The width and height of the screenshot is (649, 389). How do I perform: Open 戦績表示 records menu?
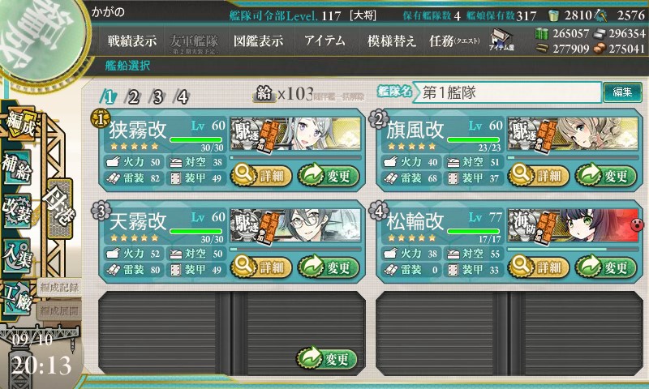(132, 41)
